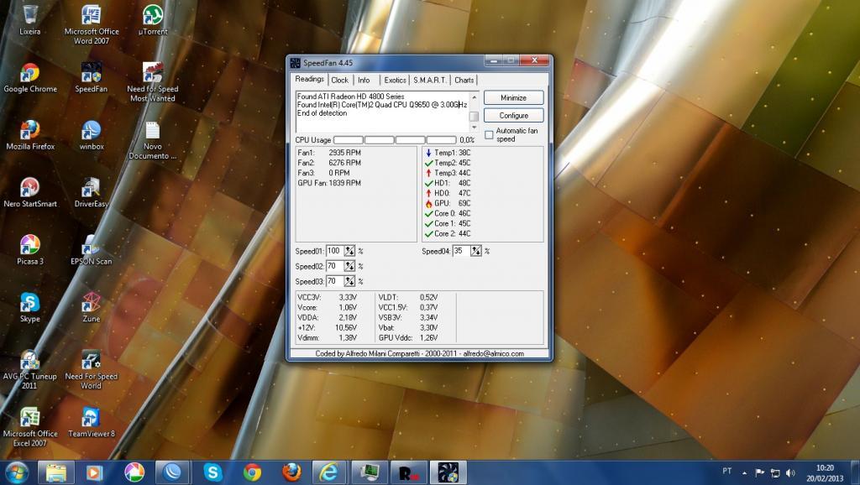Select the Need For Speed World shortcut
860x485 pixels.
[91, 369]
